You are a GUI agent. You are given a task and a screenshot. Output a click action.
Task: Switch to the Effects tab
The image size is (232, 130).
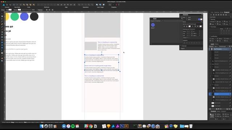pyautogui.click(x=217, y=44)
